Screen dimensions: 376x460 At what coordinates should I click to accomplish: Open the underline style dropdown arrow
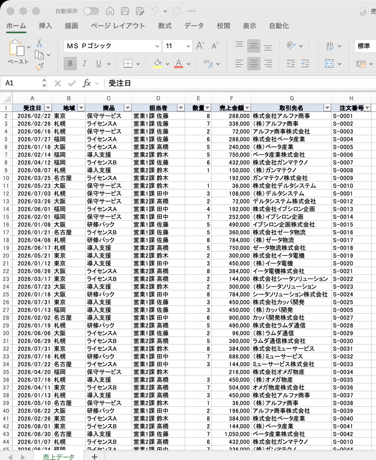[x=109, y=64]
